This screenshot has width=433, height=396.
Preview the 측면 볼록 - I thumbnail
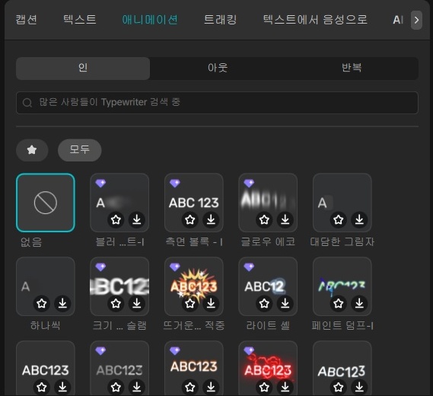coord(194,203)
